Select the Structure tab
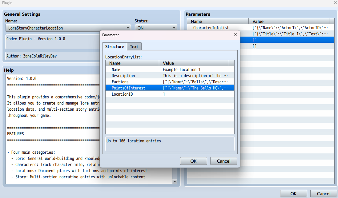 (115, 46)
